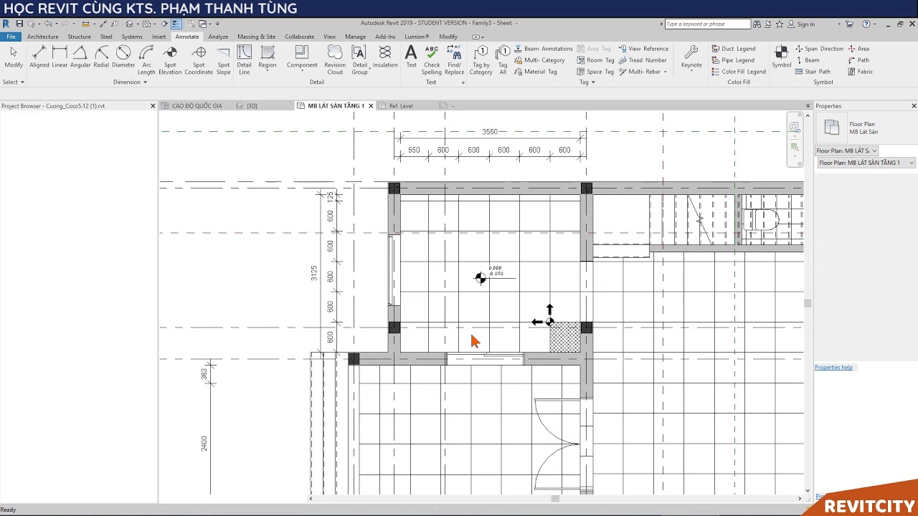Image resolution: width=918 pixels, height=516 pixels.
Task: Select the Arc Length dimension tool
Action: 146,60
